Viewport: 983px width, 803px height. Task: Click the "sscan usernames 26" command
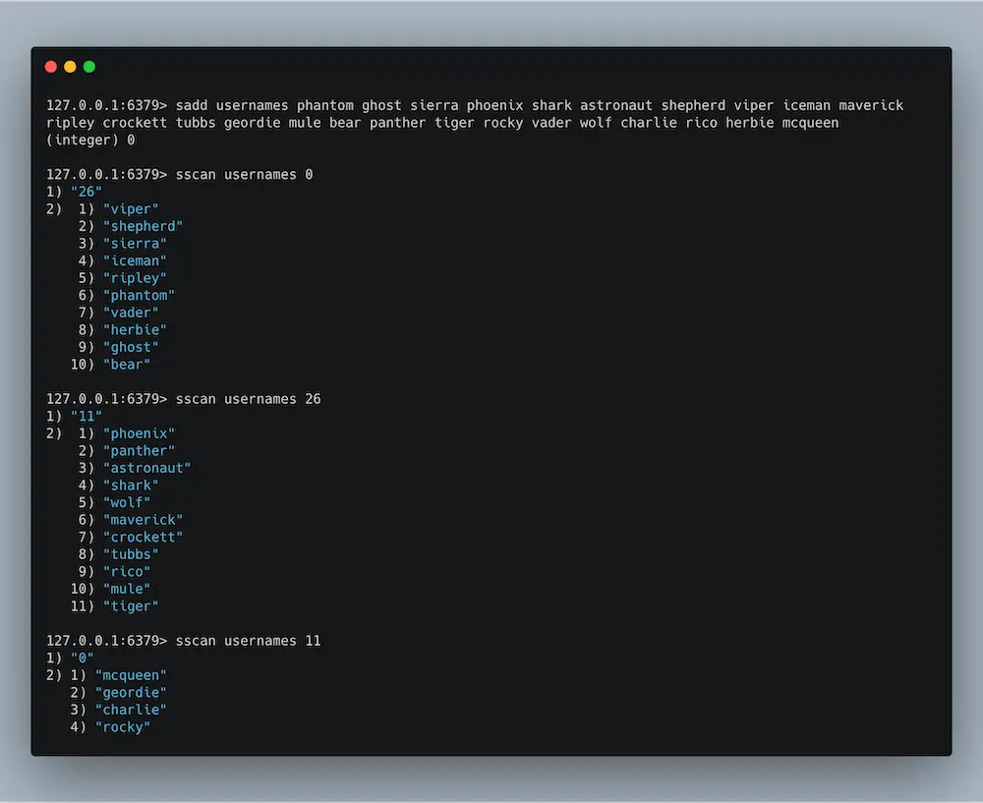(246, 399)
